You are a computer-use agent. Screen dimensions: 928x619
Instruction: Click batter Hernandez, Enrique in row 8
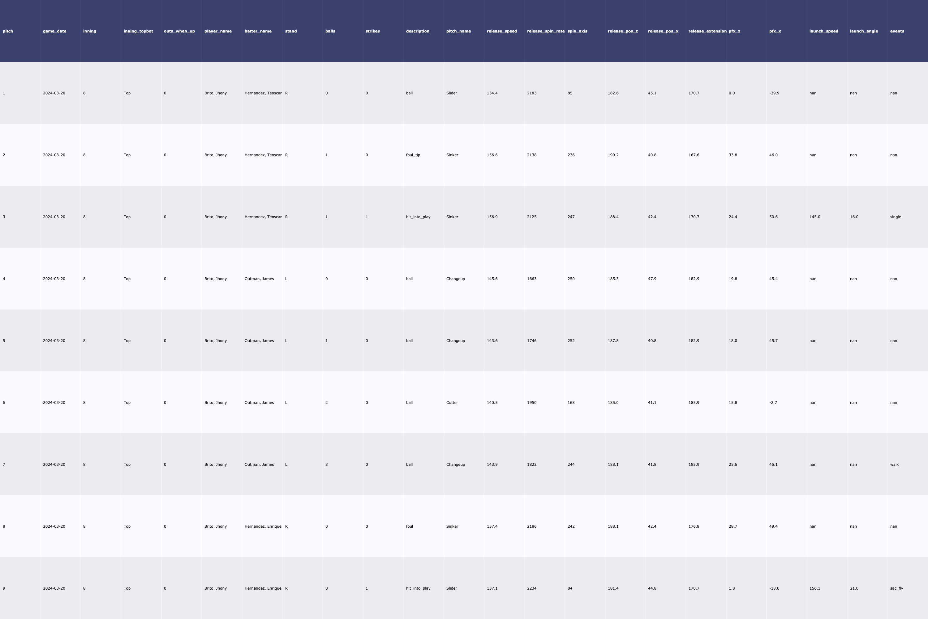(263, 526)
